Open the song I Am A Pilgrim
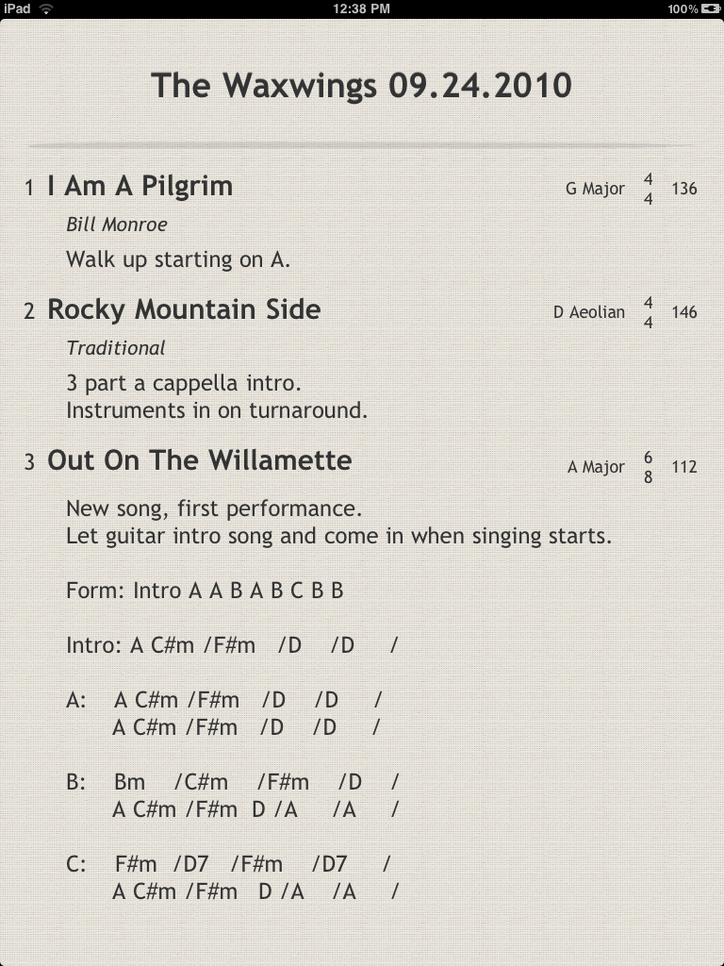 [140, 186]
